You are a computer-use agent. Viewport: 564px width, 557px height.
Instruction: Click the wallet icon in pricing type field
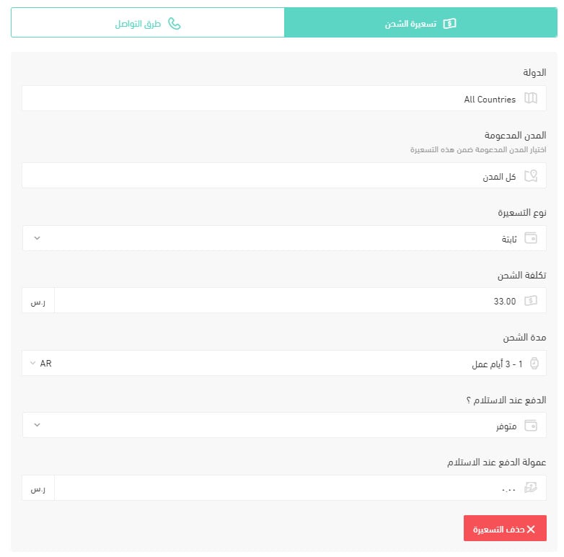point(531,238)
